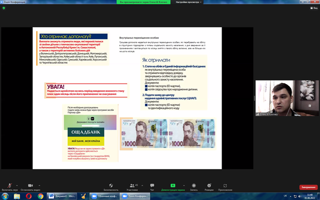Click the red Завершение button

(308, 187)
